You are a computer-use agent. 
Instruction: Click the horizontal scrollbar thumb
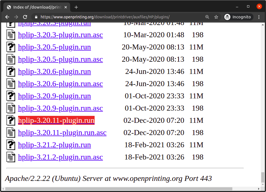(119, 189)
